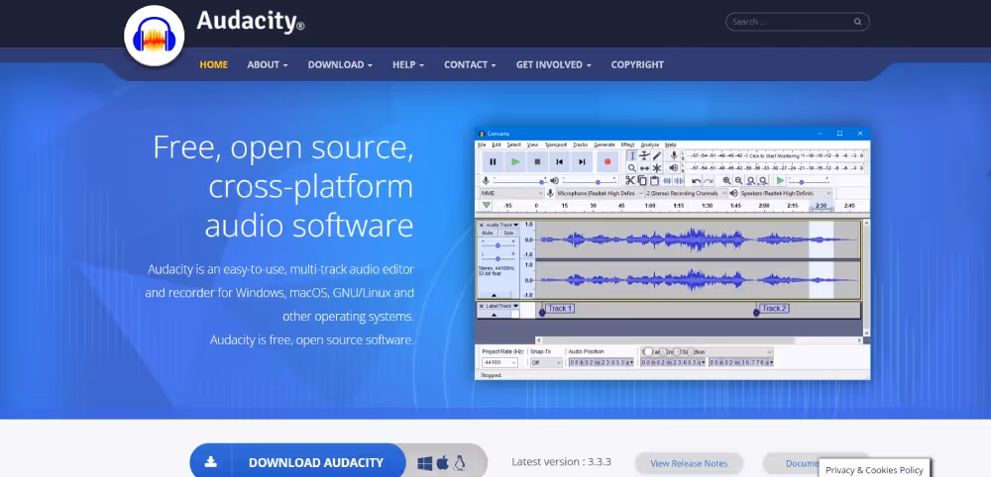991x477 pixels.
Task: Open the Microphone recording device dropdown
Action: (x=600, y=193)
